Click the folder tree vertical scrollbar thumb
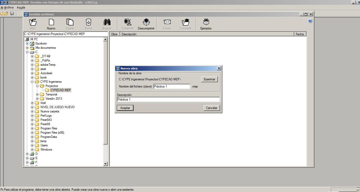The width and height of the screenshot is (360, 192). pyautogui.click(x=105, y=93)
